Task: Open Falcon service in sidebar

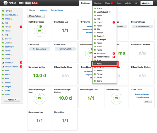Action: 8,51
